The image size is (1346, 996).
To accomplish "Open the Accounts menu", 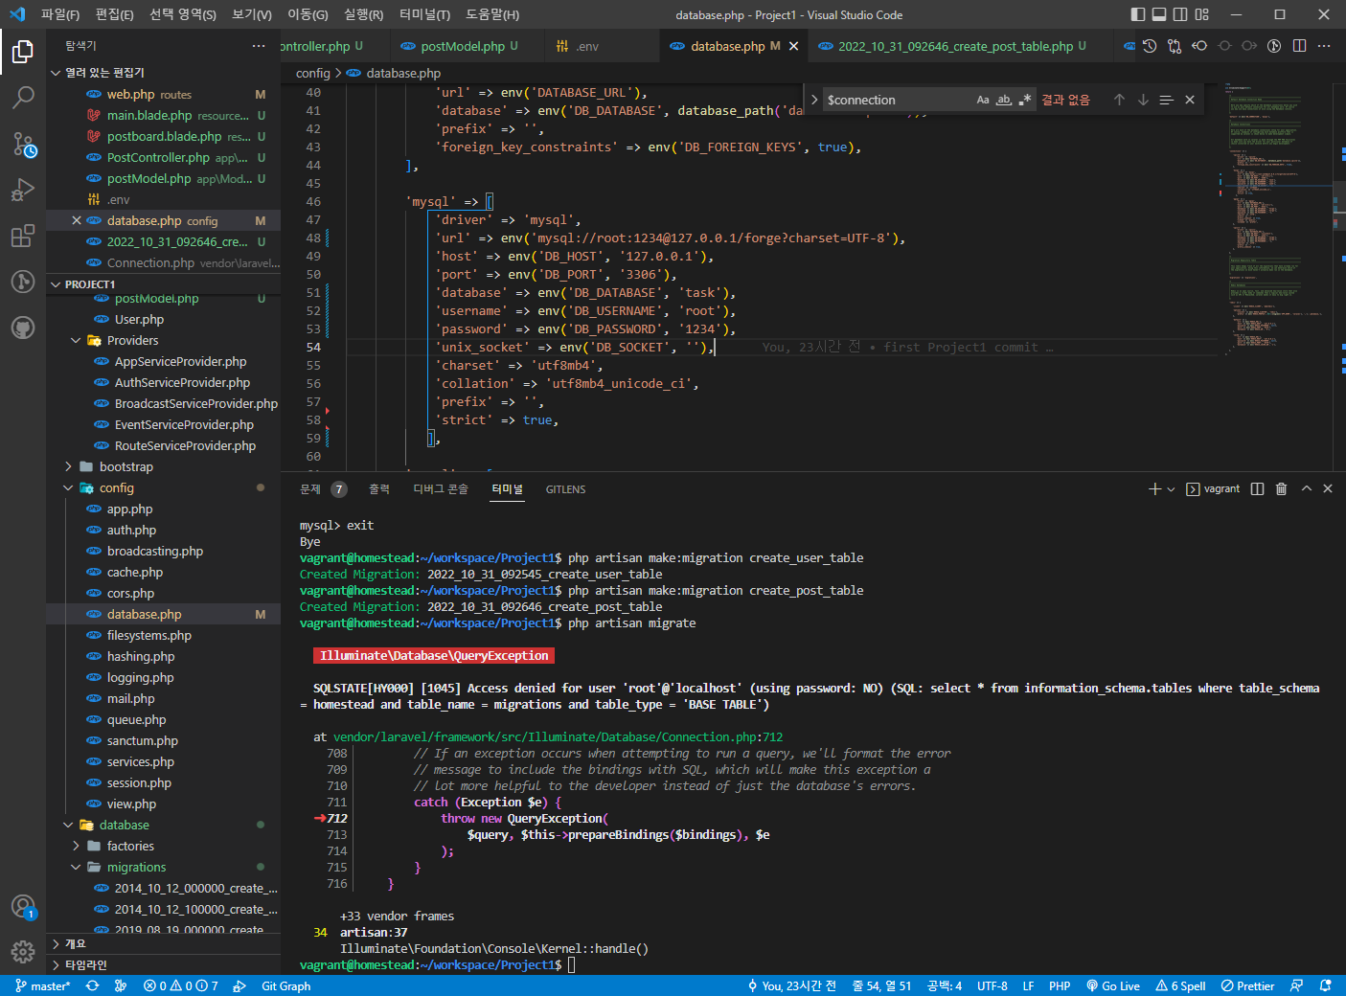I will pos(23,906).
